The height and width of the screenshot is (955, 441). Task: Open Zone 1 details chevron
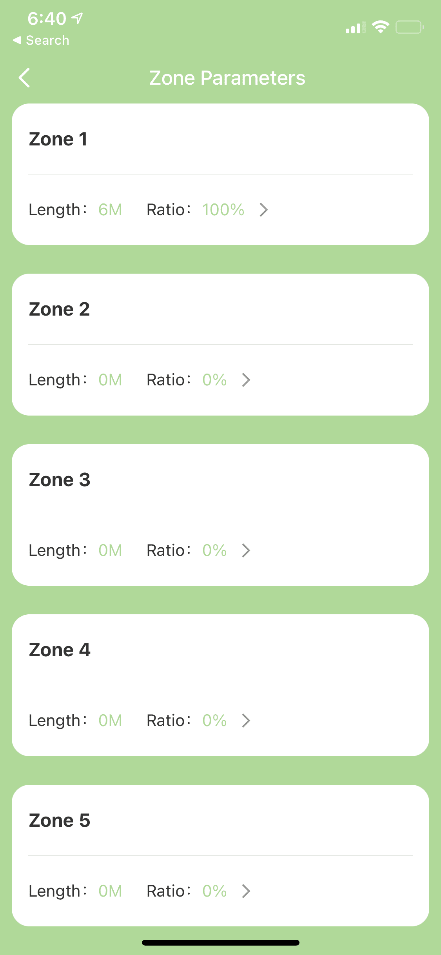(x=264, y=210)
